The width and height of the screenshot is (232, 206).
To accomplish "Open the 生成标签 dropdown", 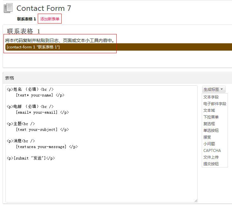I will [x=214, y=89].
